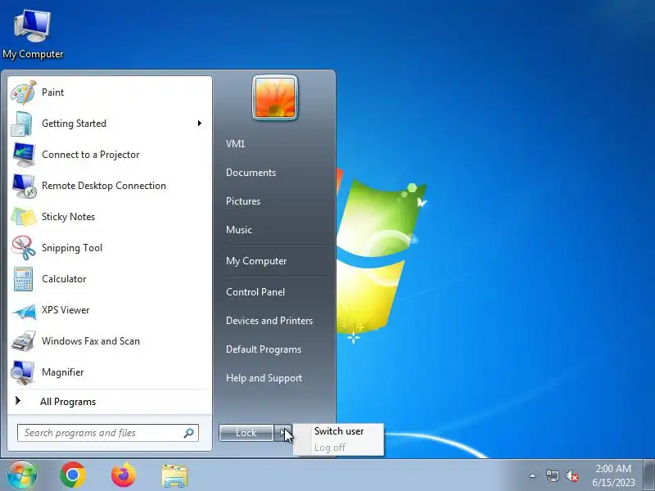Click the XPS Viewer paper-plane icon
This screenshot has height=491, width=655.
point(24,311)
